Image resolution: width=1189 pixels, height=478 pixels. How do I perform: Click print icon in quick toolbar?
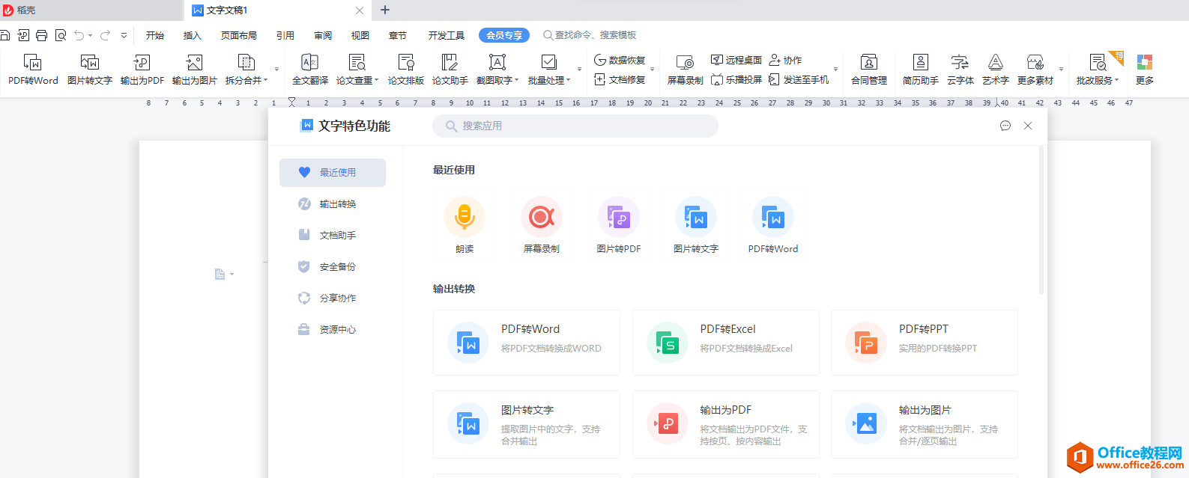pos(42,35)
